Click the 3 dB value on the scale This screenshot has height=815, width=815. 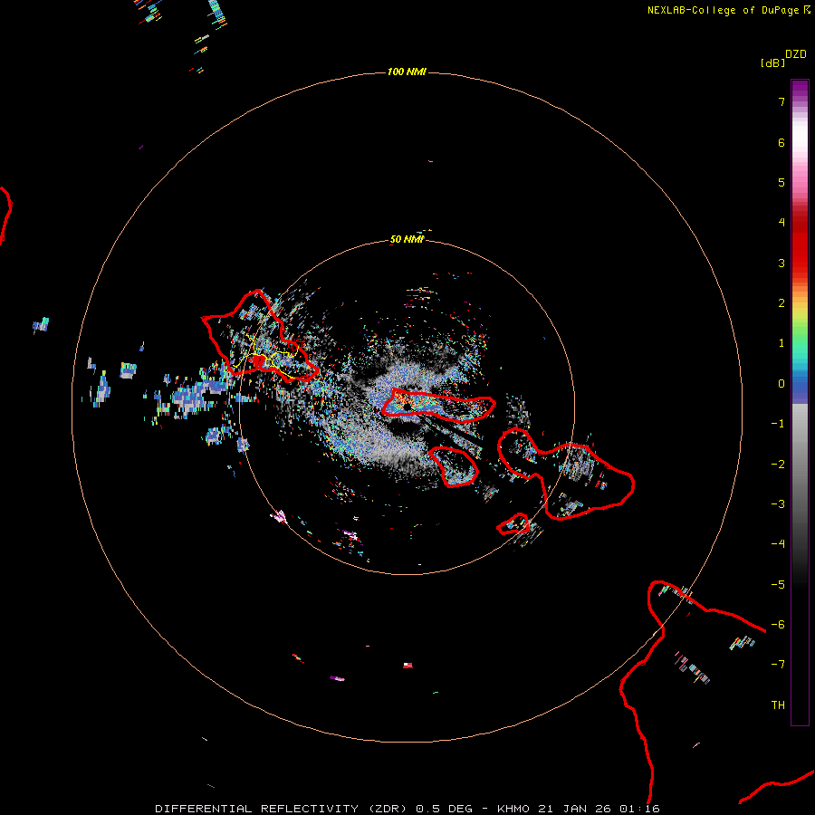[781, 263]
